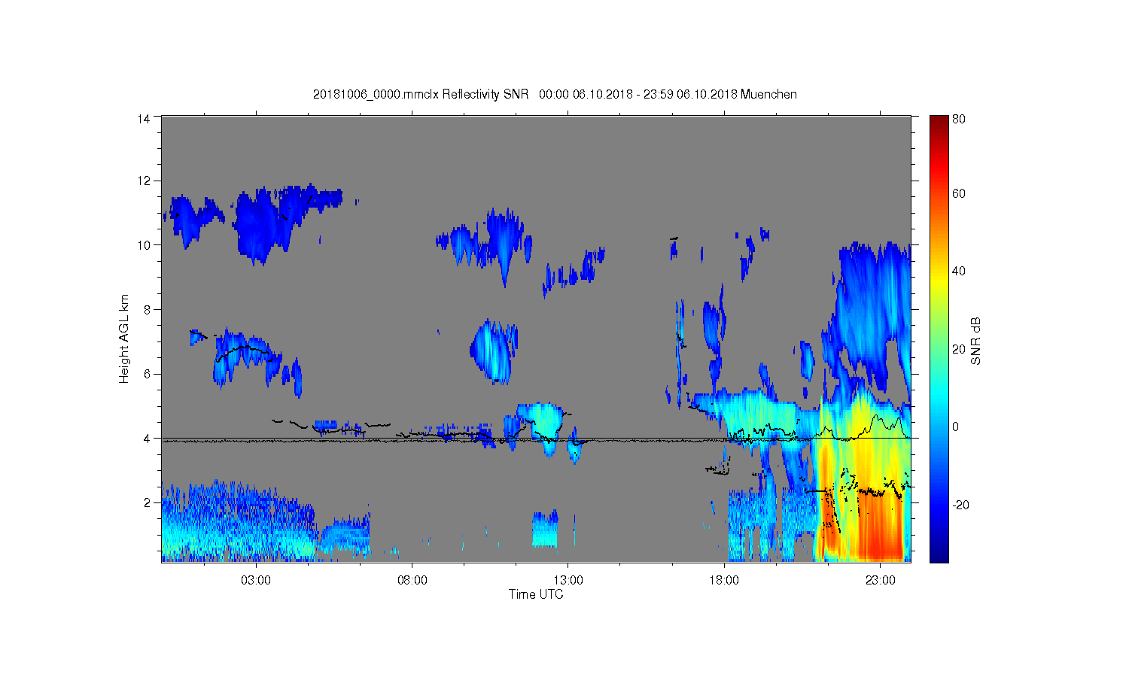Click the '03:00' time tick label
The image size is (1129, 677).
tap(256, 580)
